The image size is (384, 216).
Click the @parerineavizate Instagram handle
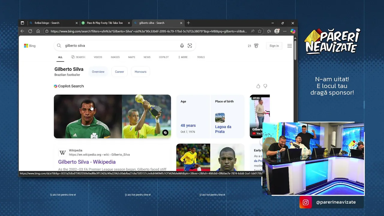pyautogui.click(x=336, y=202)
